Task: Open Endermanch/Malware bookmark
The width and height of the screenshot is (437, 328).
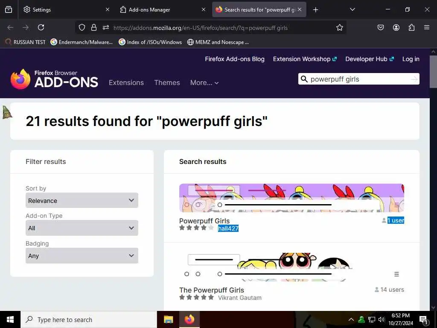Action: click(82, 42)
